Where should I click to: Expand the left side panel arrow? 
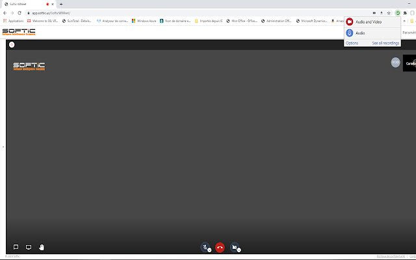[x=3, y=147]
